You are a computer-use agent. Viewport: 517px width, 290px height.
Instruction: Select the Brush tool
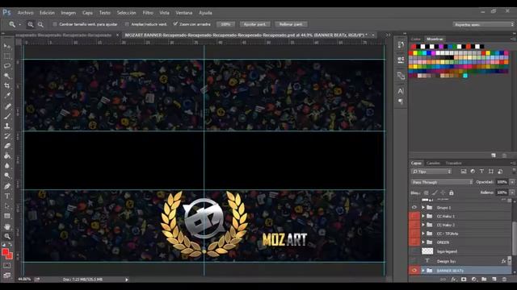(x=7, y=116)
